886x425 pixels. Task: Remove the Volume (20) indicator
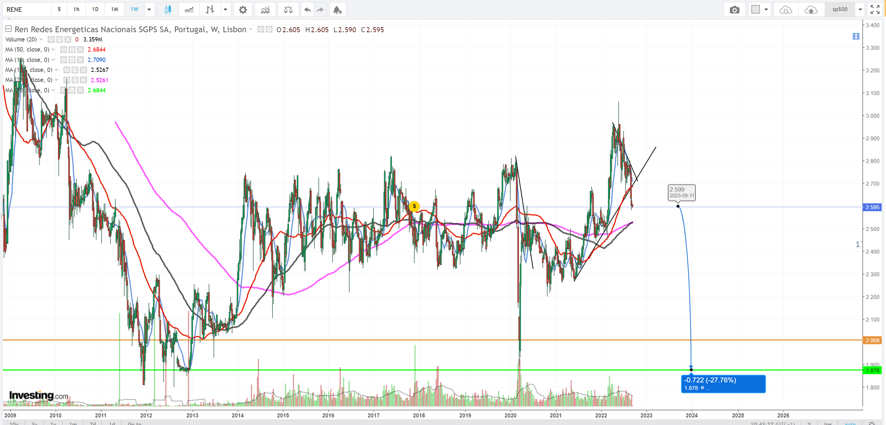tap(68, 39)
